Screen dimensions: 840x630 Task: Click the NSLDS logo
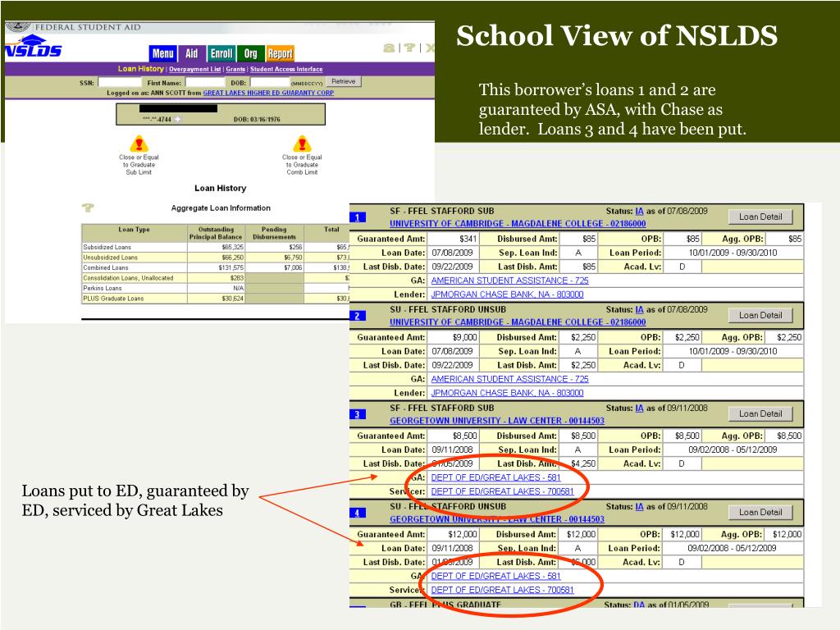tap(33, 47)
